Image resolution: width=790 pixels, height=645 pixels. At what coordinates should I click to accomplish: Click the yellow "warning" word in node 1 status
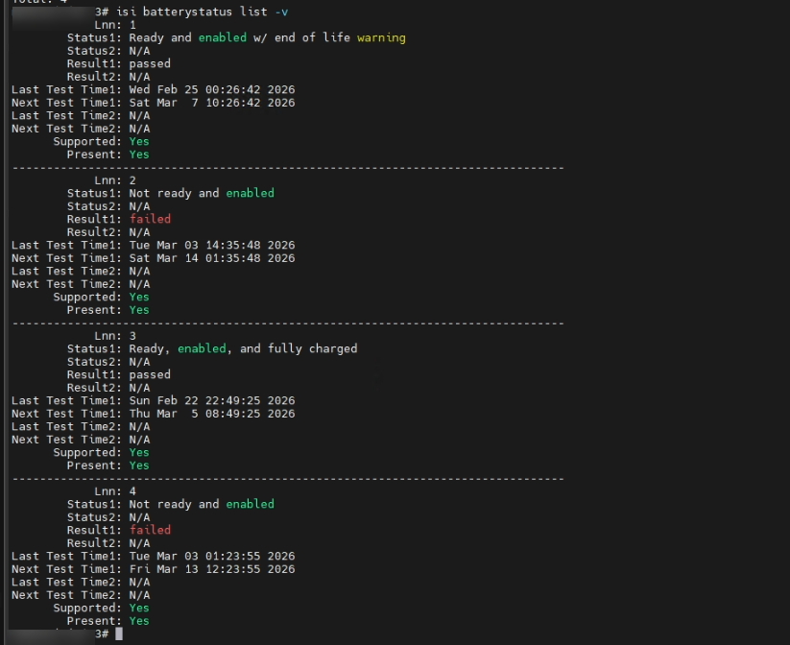tap(381, 37)
